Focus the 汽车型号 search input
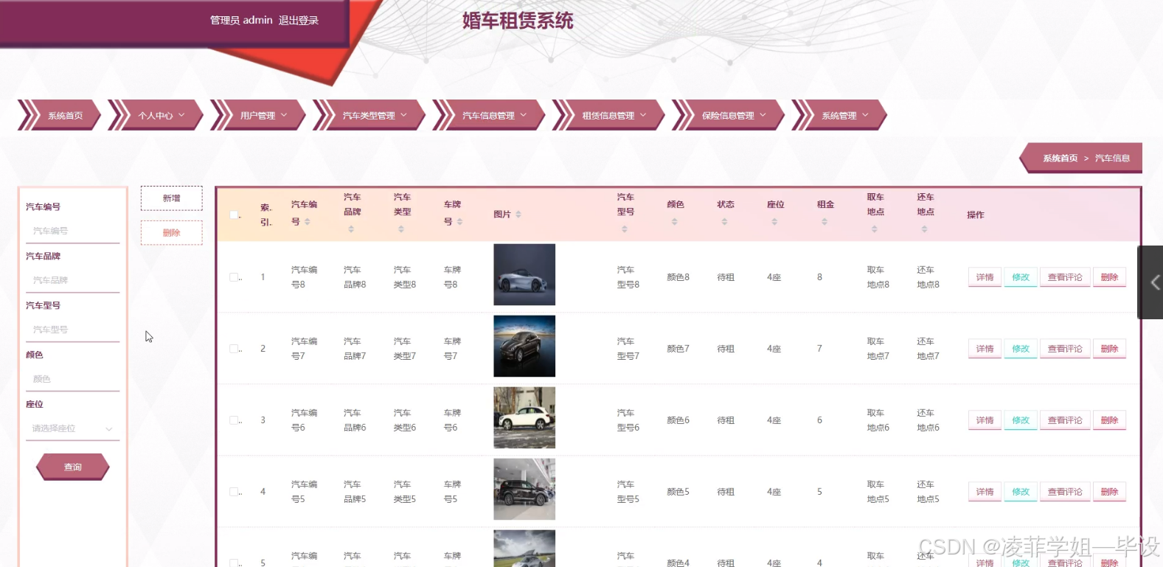Screen dimensions: 1163x567 point(72,330)
